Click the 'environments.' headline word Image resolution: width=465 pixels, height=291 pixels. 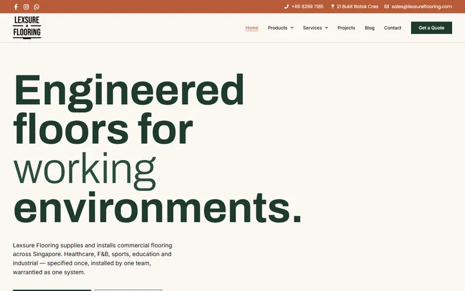coord(157,208)
